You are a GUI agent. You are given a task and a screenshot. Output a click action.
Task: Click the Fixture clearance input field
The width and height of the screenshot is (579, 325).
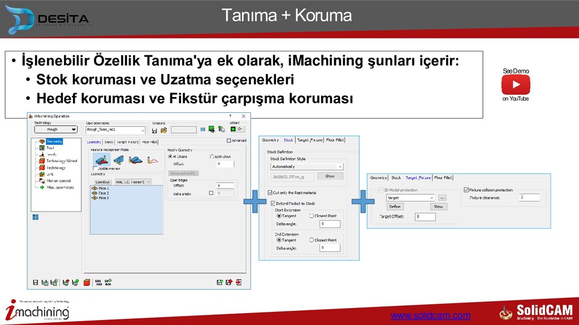[529, 197]
